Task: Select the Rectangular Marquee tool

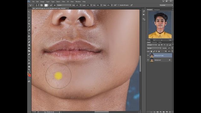Action: click(29, 15)
